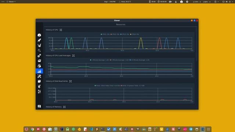
Task: Click the History of Disk Read Write label
Action: click(57, 81)
